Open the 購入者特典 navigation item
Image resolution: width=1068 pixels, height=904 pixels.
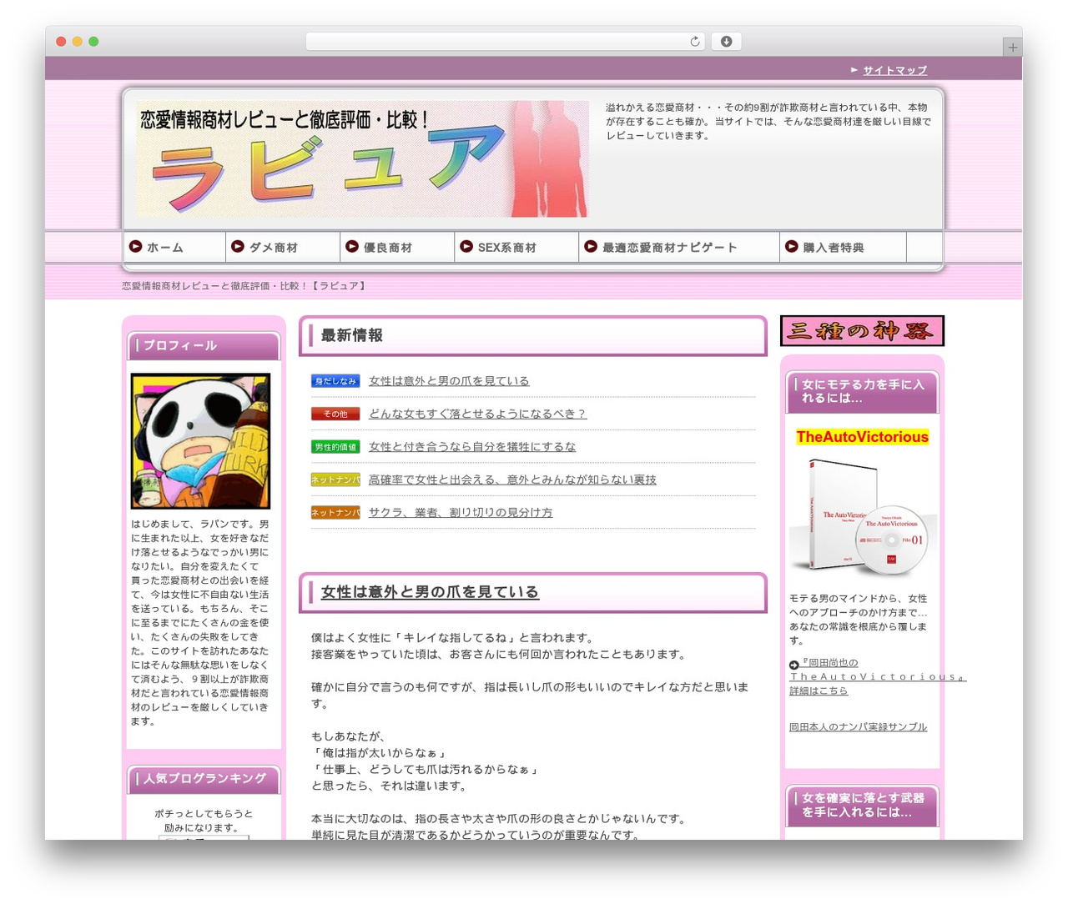click(x=843, y=247)
